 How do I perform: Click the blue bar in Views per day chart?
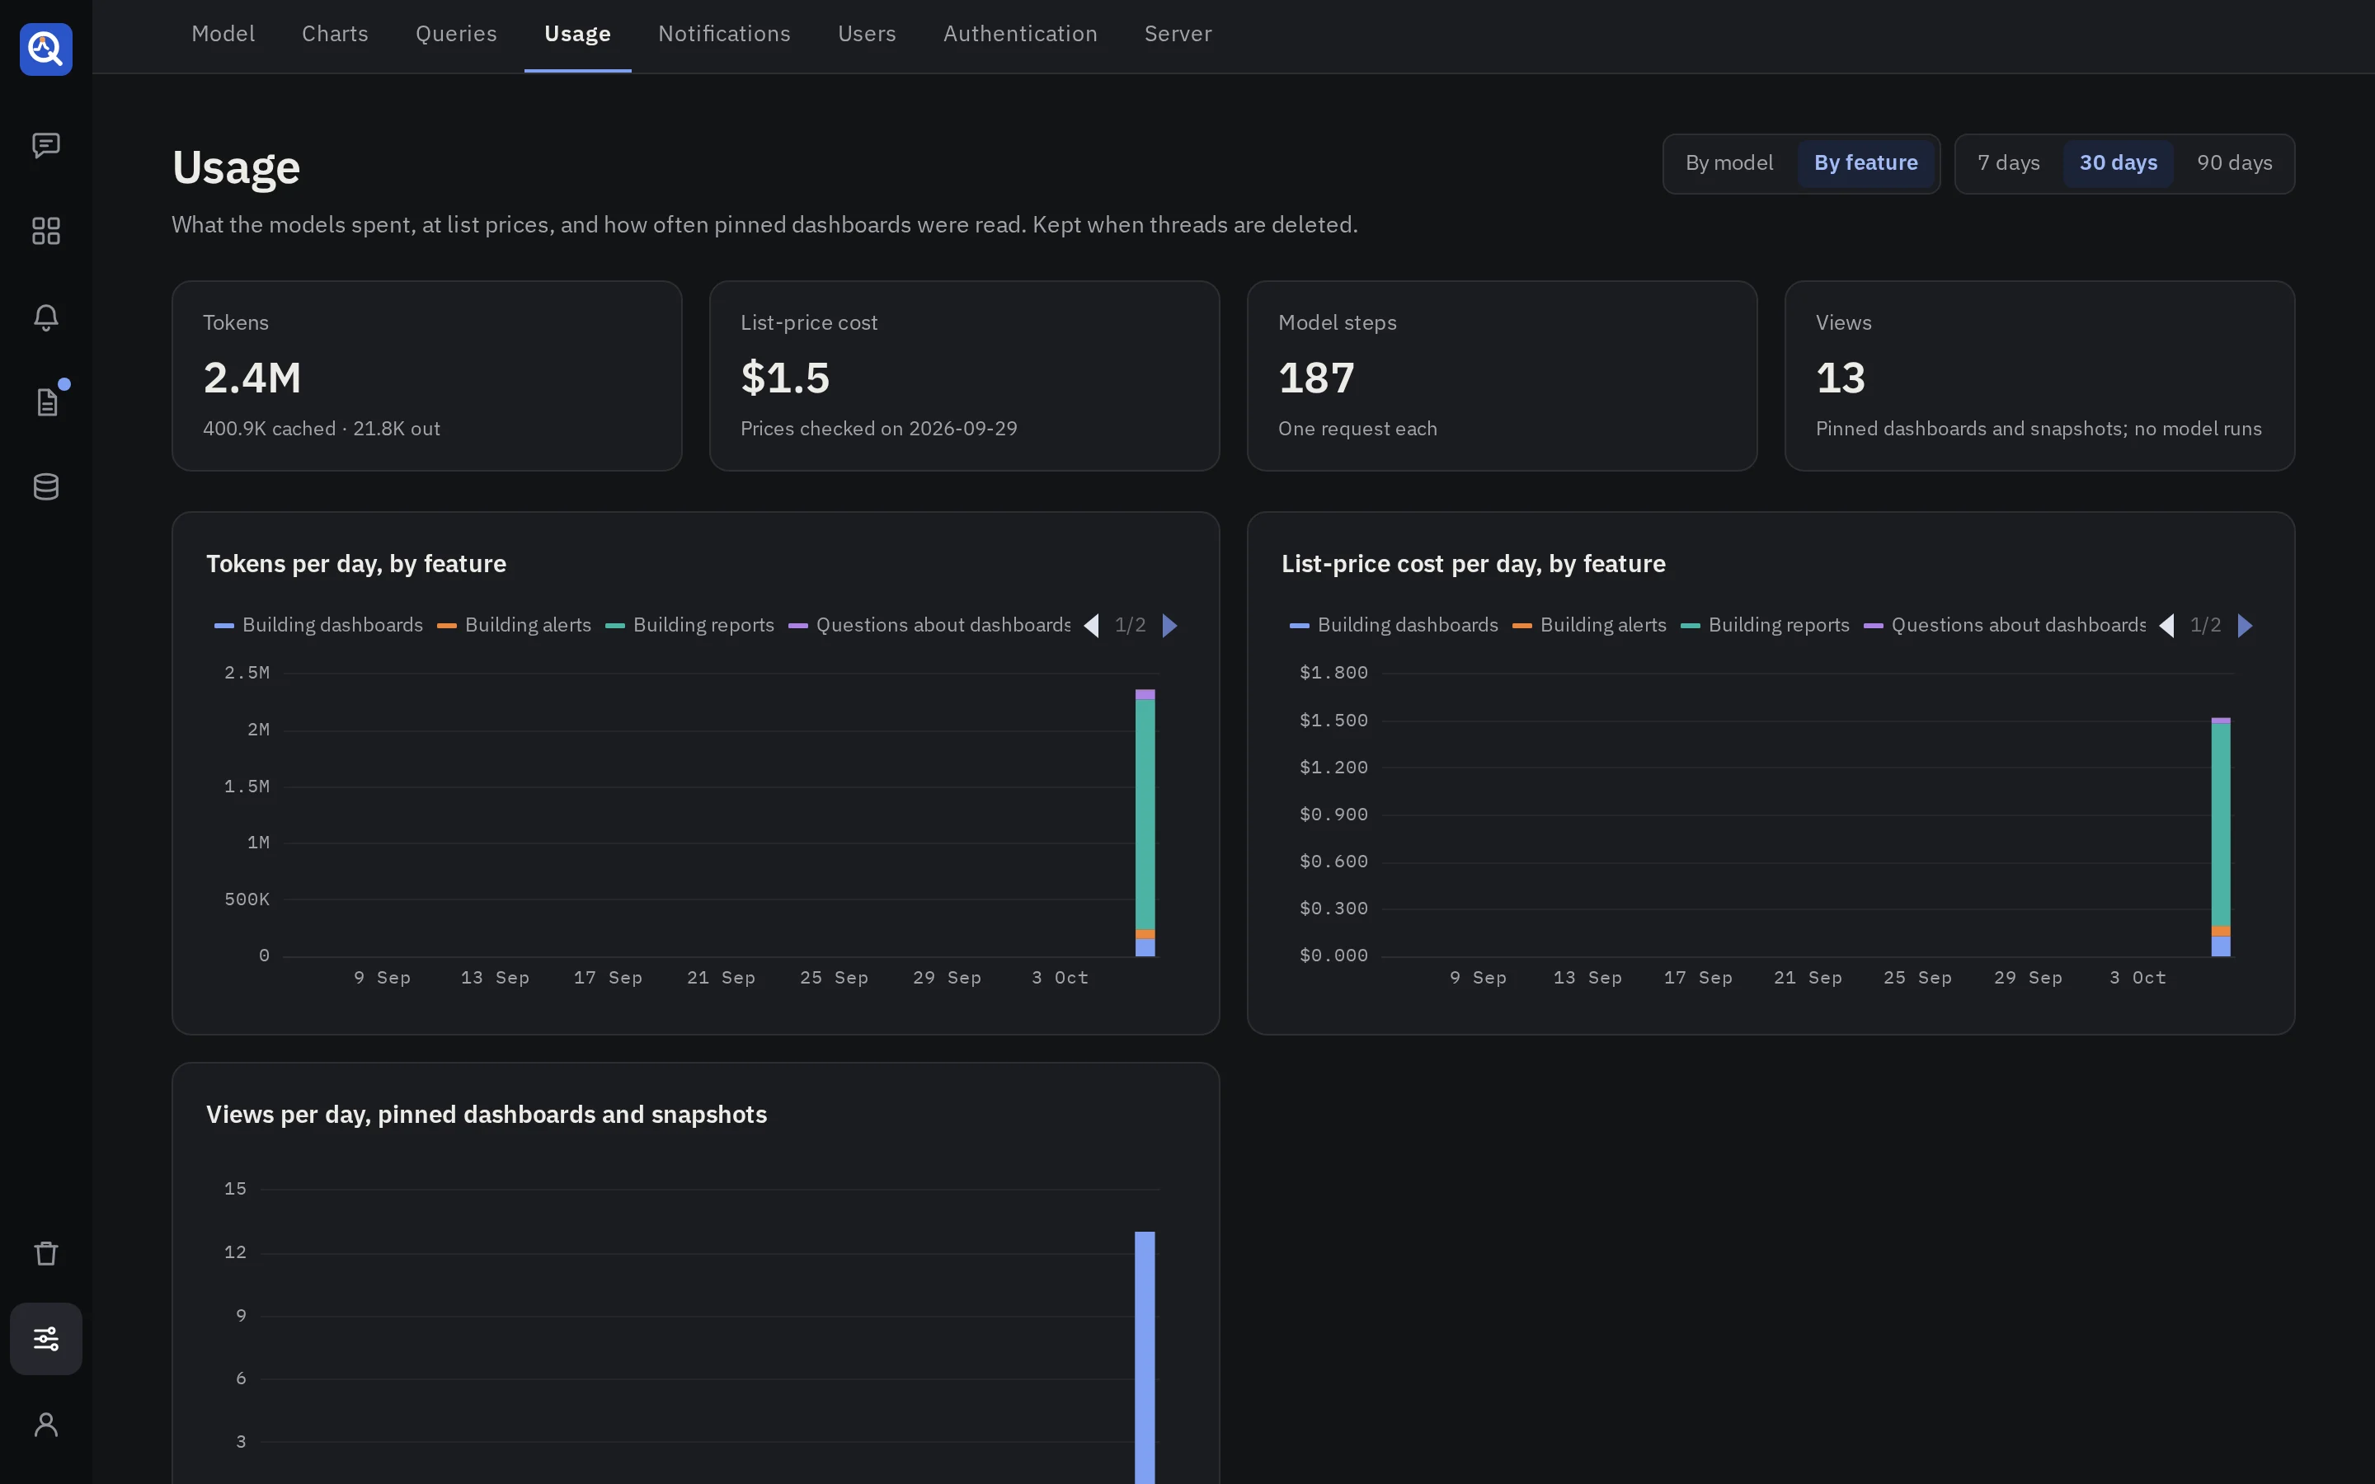pyautogui.click(x=1145, y=1357)
